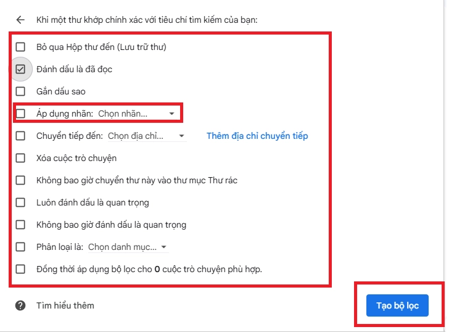Select 'Xóa cuộc trò chuyện' checkbox
This screenshot has height=332, width=449.
pyautogui.click(x=21, y=158)
